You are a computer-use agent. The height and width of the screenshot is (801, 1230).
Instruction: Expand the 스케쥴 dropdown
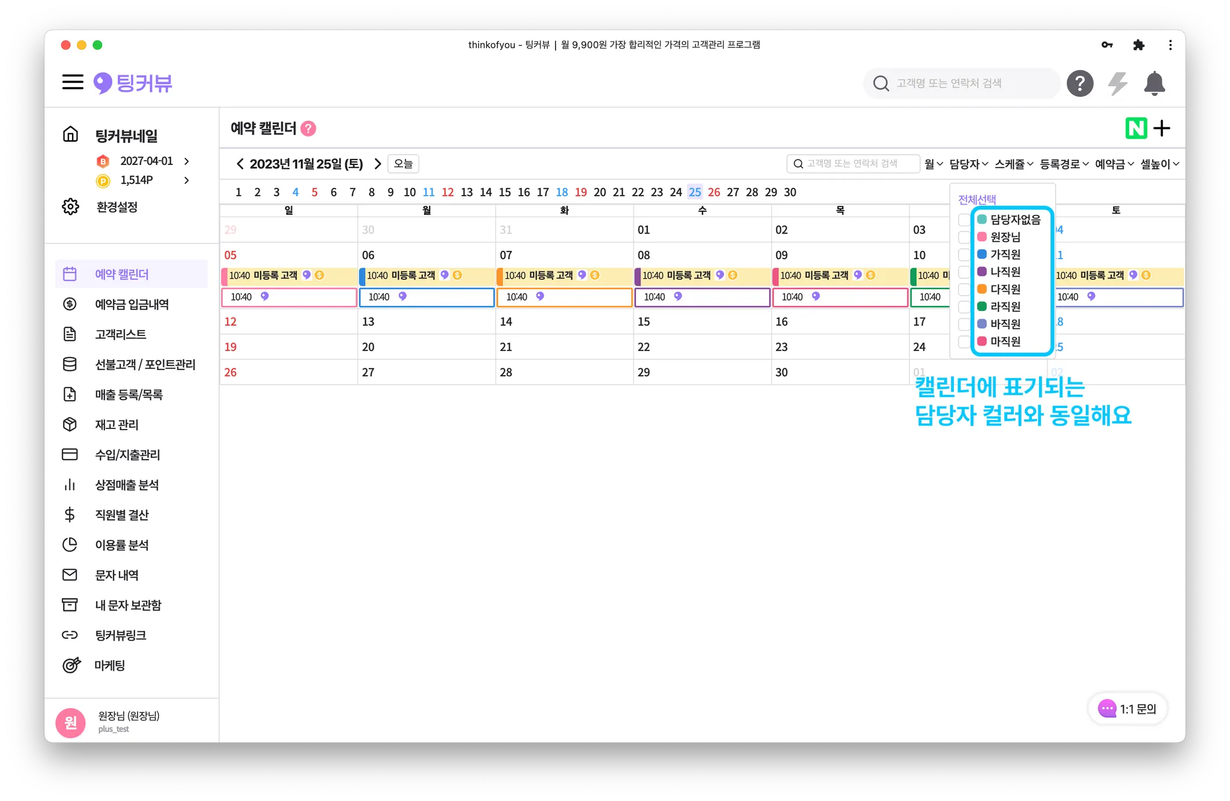click(x=1013, y=164)
